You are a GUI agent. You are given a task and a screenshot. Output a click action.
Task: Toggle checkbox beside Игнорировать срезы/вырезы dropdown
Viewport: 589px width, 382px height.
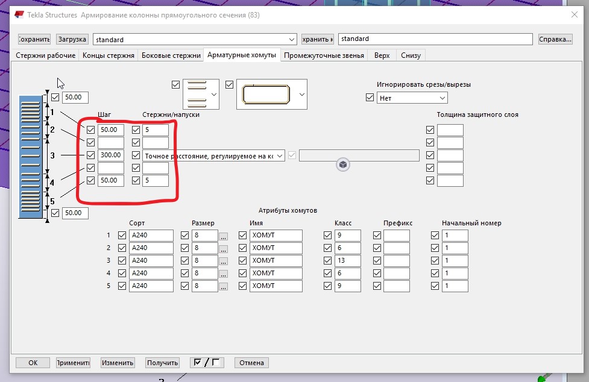pyautogui.click(x=370, y=98)
